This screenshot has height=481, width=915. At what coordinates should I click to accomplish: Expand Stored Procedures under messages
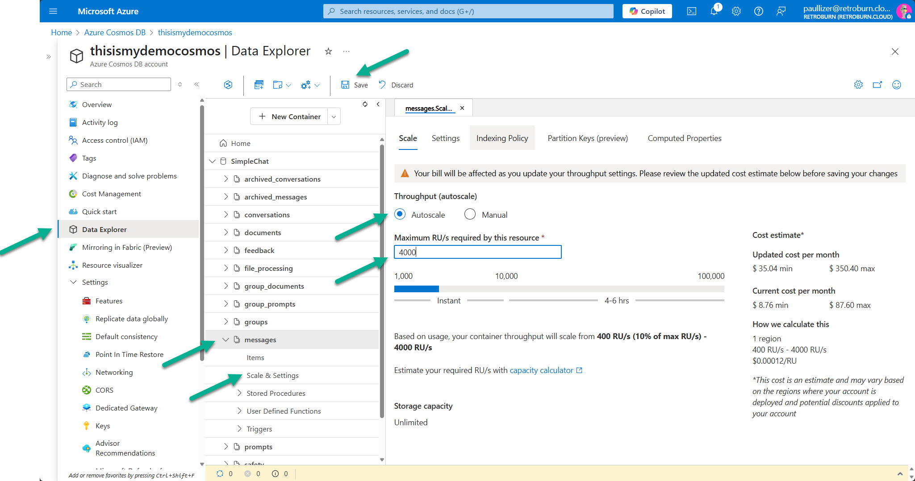[x=240, y=393]
